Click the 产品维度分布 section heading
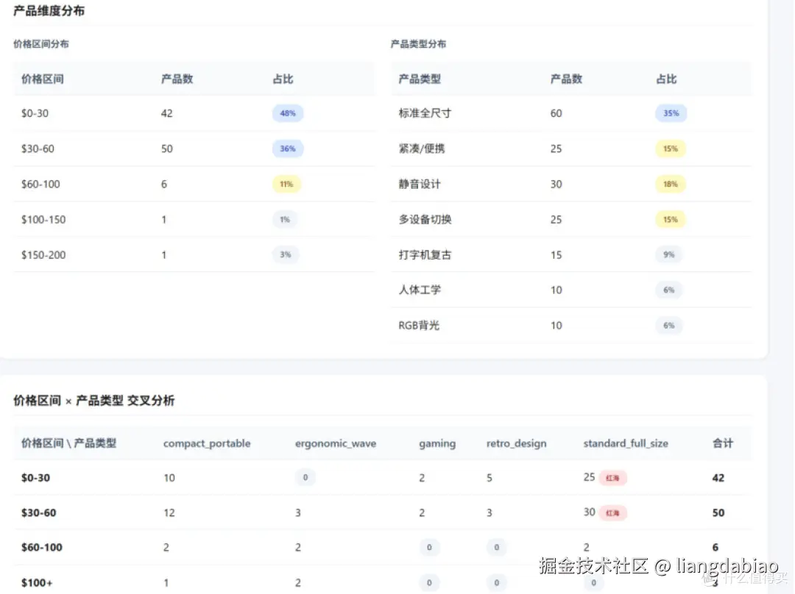 tap(49, 10)
